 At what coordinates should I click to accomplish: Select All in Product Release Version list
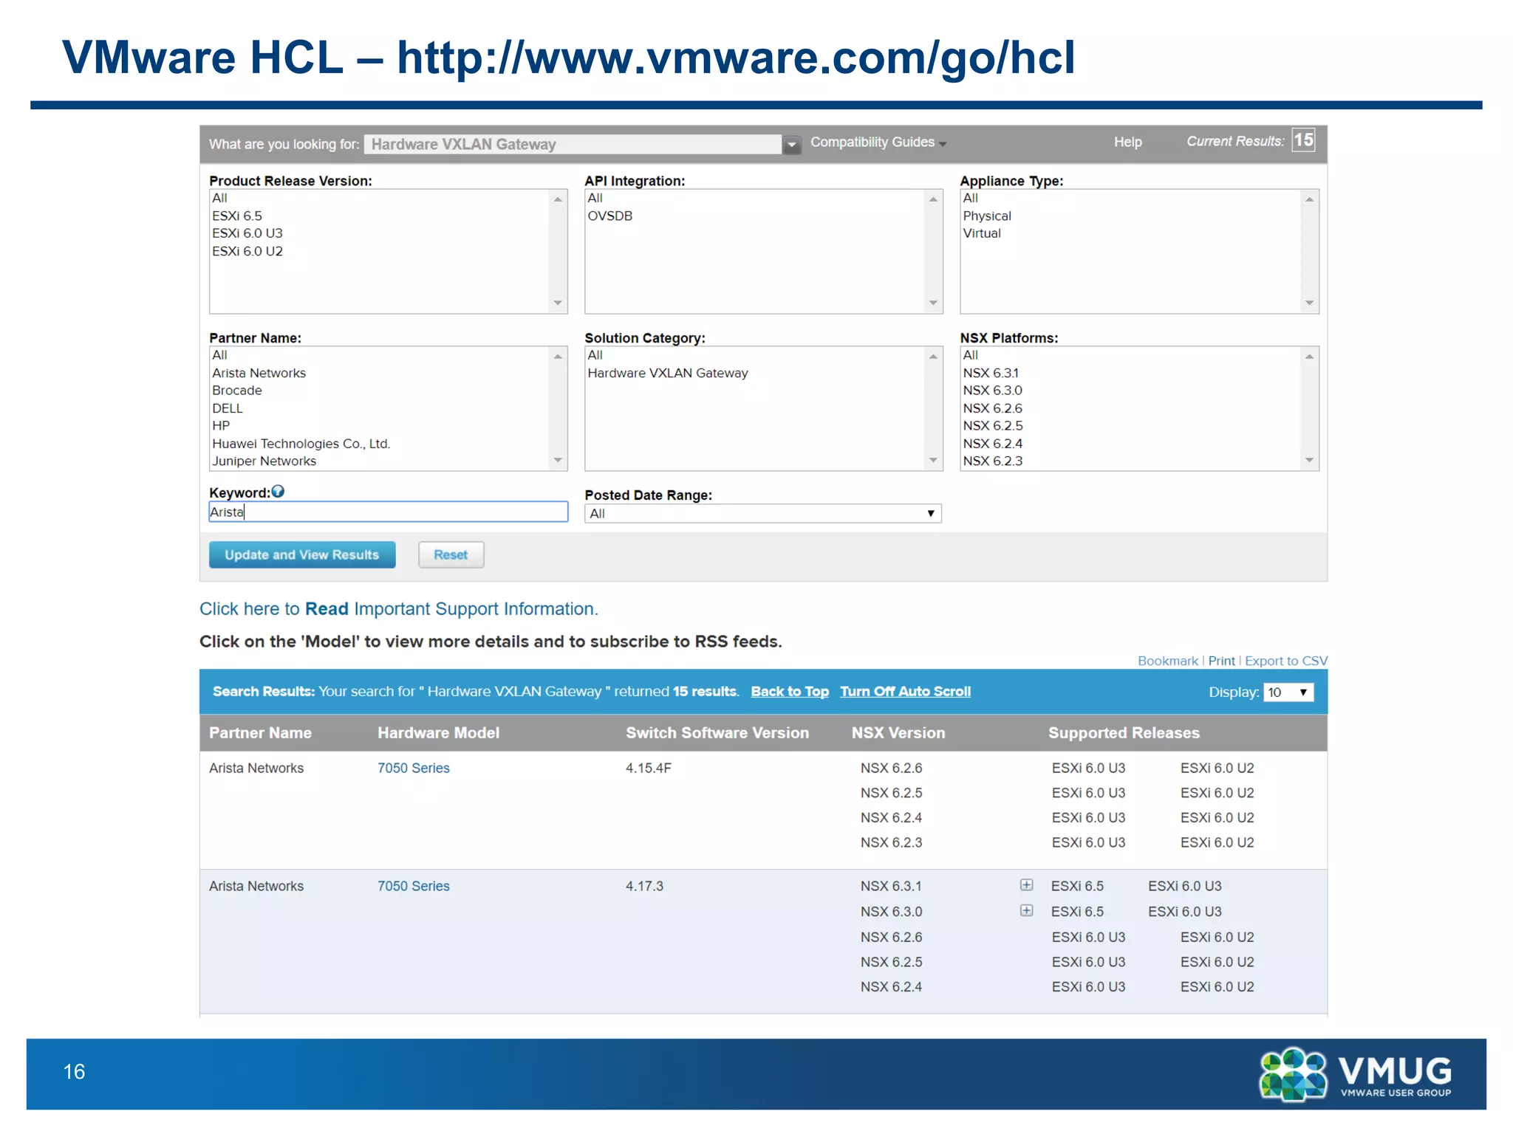click(219, 199)
